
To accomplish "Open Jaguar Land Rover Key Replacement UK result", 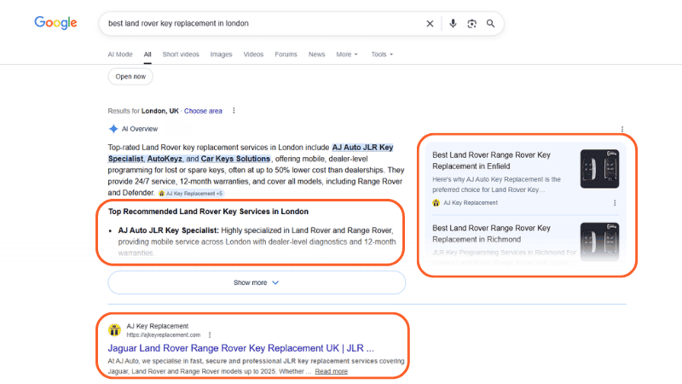I will [240, 348].
